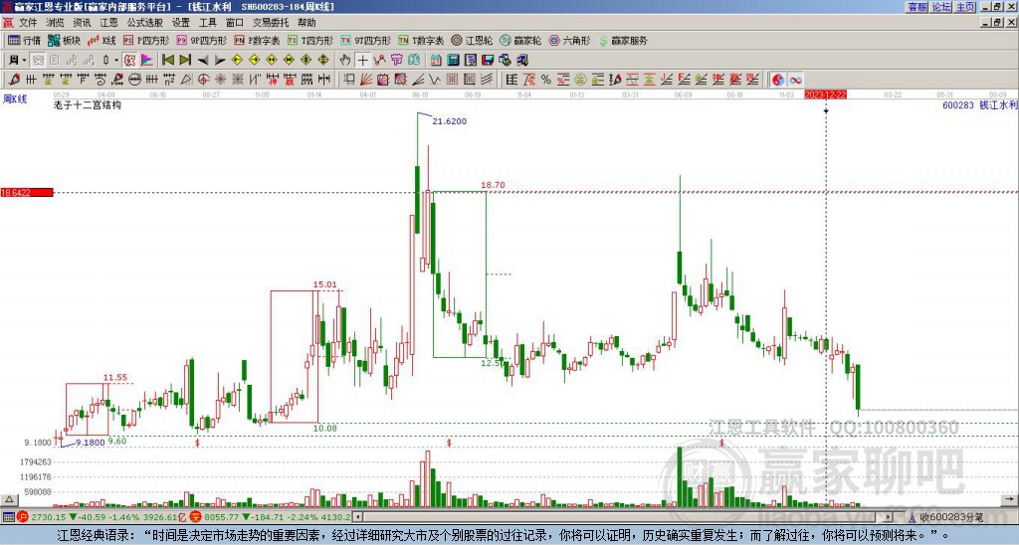
Task: Select the crosshair cursor tool
Action: click(x=362, y=61)
